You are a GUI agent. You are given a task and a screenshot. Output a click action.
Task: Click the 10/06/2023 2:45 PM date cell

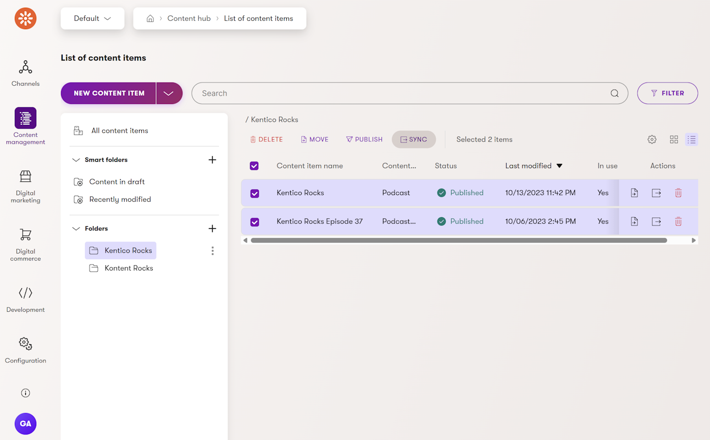coord(540,222)
